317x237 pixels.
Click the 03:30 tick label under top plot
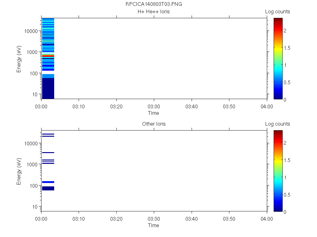pos(154,106)
